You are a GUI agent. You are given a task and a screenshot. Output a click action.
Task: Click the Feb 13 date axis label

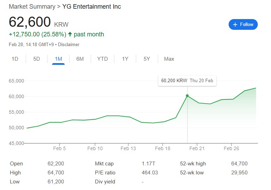(x=128, y=148)
